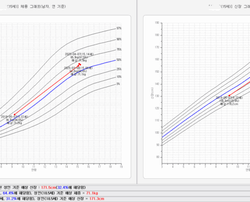The width and height of the screenshot is (250, 202).
Task: Click age 12 tick on weight chart axis
Action: (45, 167)
